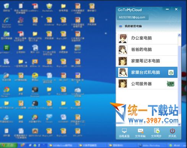Click the computer icon beside 我的被控电脑
187x148 pixels.
pyautogui.click(x=120, y=26)
